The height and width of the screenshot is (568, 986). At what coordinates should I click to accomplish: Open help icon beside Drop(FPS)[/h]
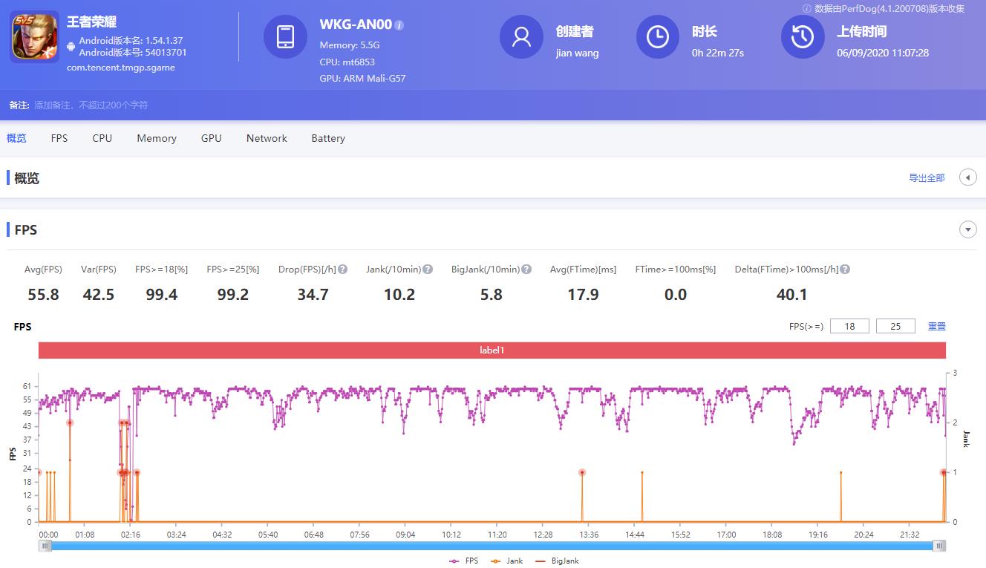pyautogui.click(x=343, y=270)
